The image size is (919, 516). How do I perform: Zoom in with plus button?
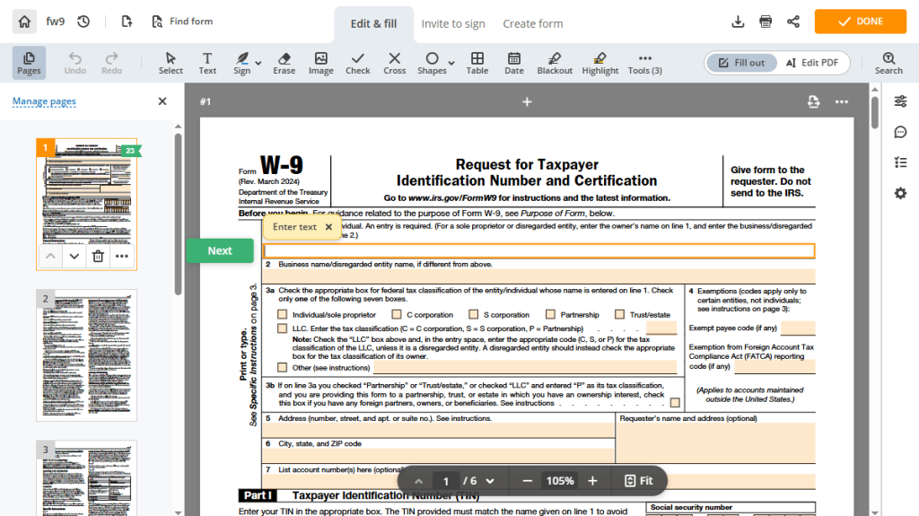[x=592, y=481]
